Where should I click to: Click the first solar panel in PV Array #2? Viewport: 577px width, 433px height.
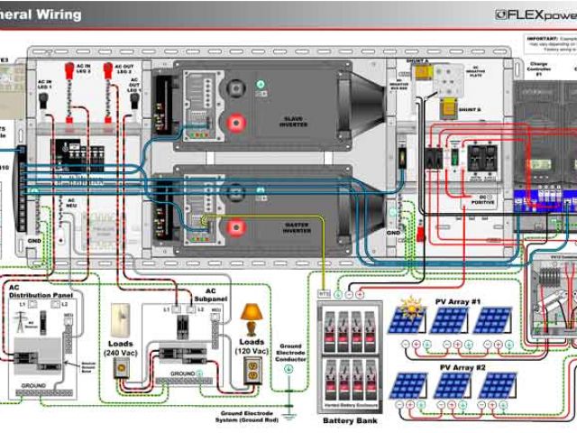(x=408, y=385)
